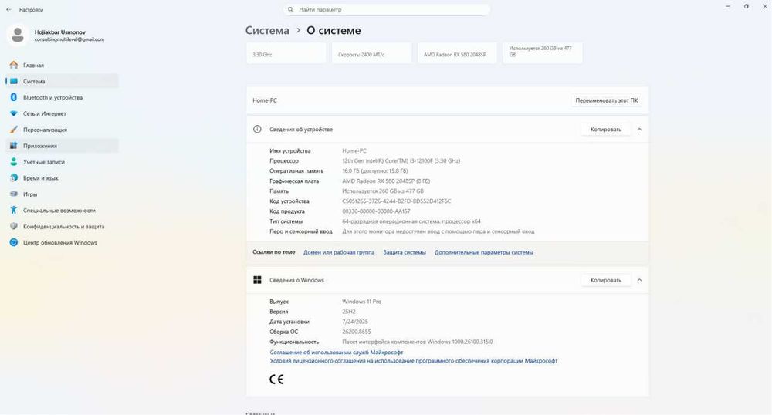Select Центр обновления Windows label

(60, 242)
